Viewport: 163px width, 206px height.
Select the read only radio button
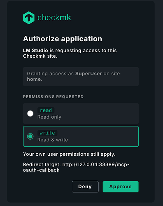(30, 114)
